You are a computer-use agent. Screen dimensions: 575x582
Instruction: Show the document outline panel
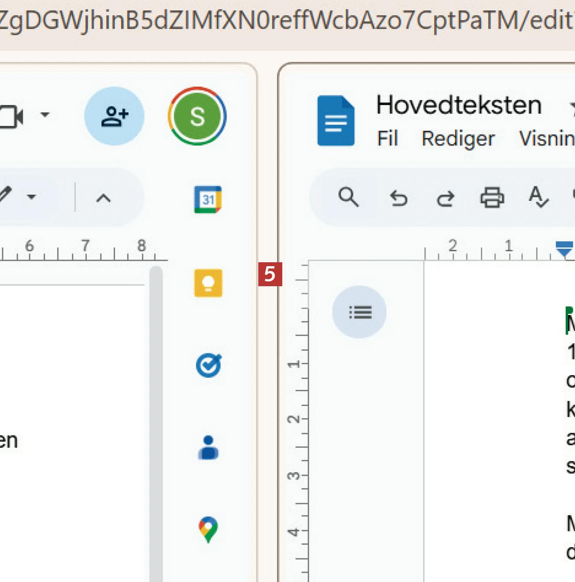tap(359, 312)
